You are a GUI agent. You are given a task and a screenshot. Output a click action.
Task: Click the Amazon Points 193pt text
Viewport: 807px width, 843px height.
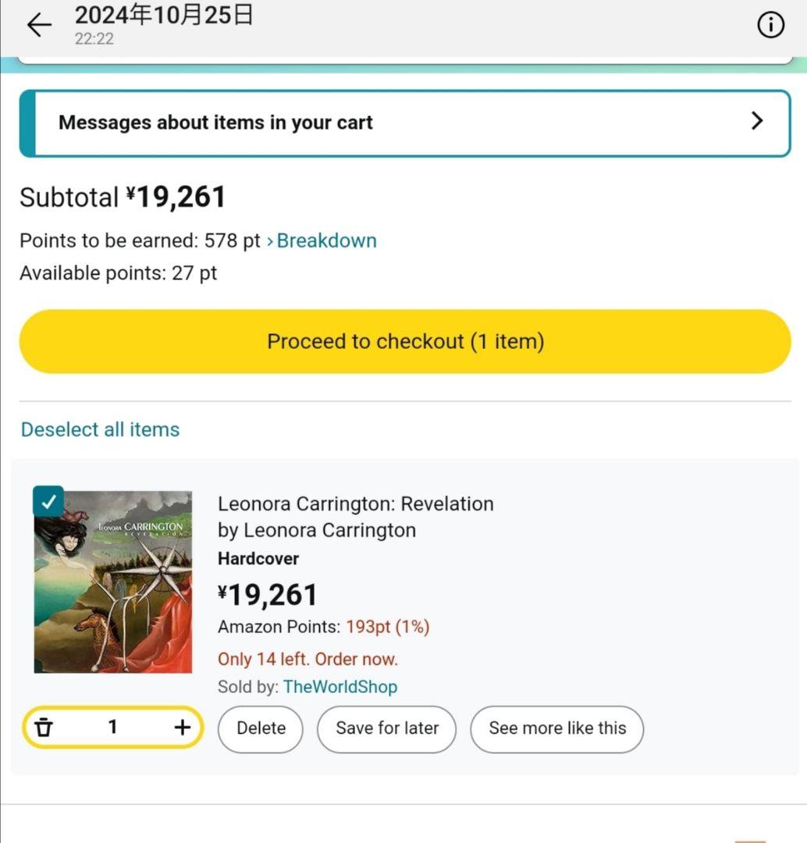tap(323, 627)
